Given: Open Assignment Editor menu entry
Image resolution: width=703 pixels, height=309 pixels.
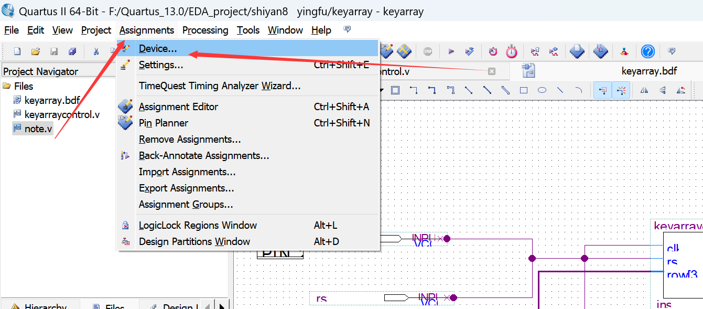Looking at the screenshot, I should coord(248,106).
